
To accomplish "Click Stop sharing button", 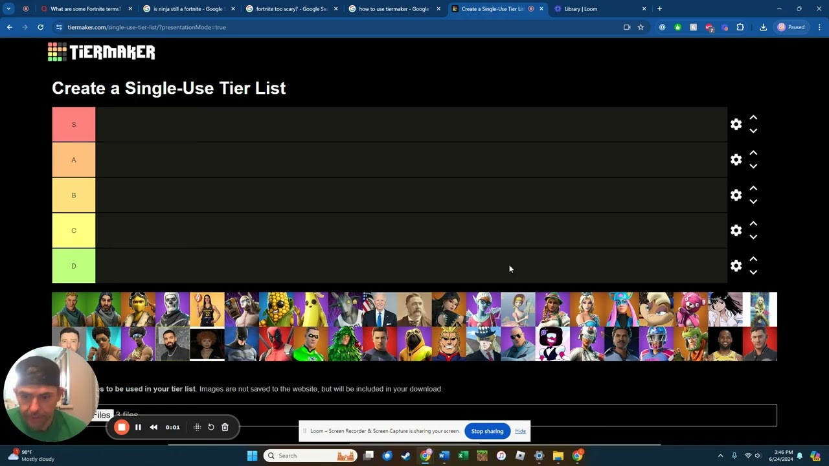I will (487, 431).
